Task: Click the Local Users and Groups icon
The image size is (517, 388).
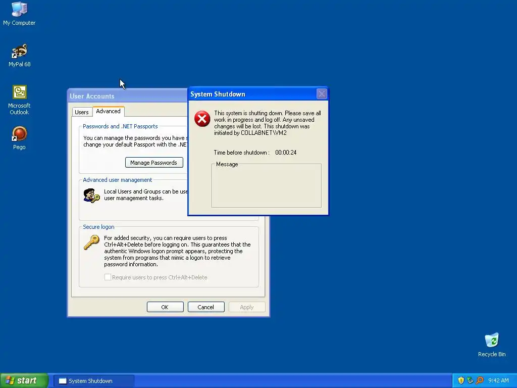Action: tap(91, 196)
